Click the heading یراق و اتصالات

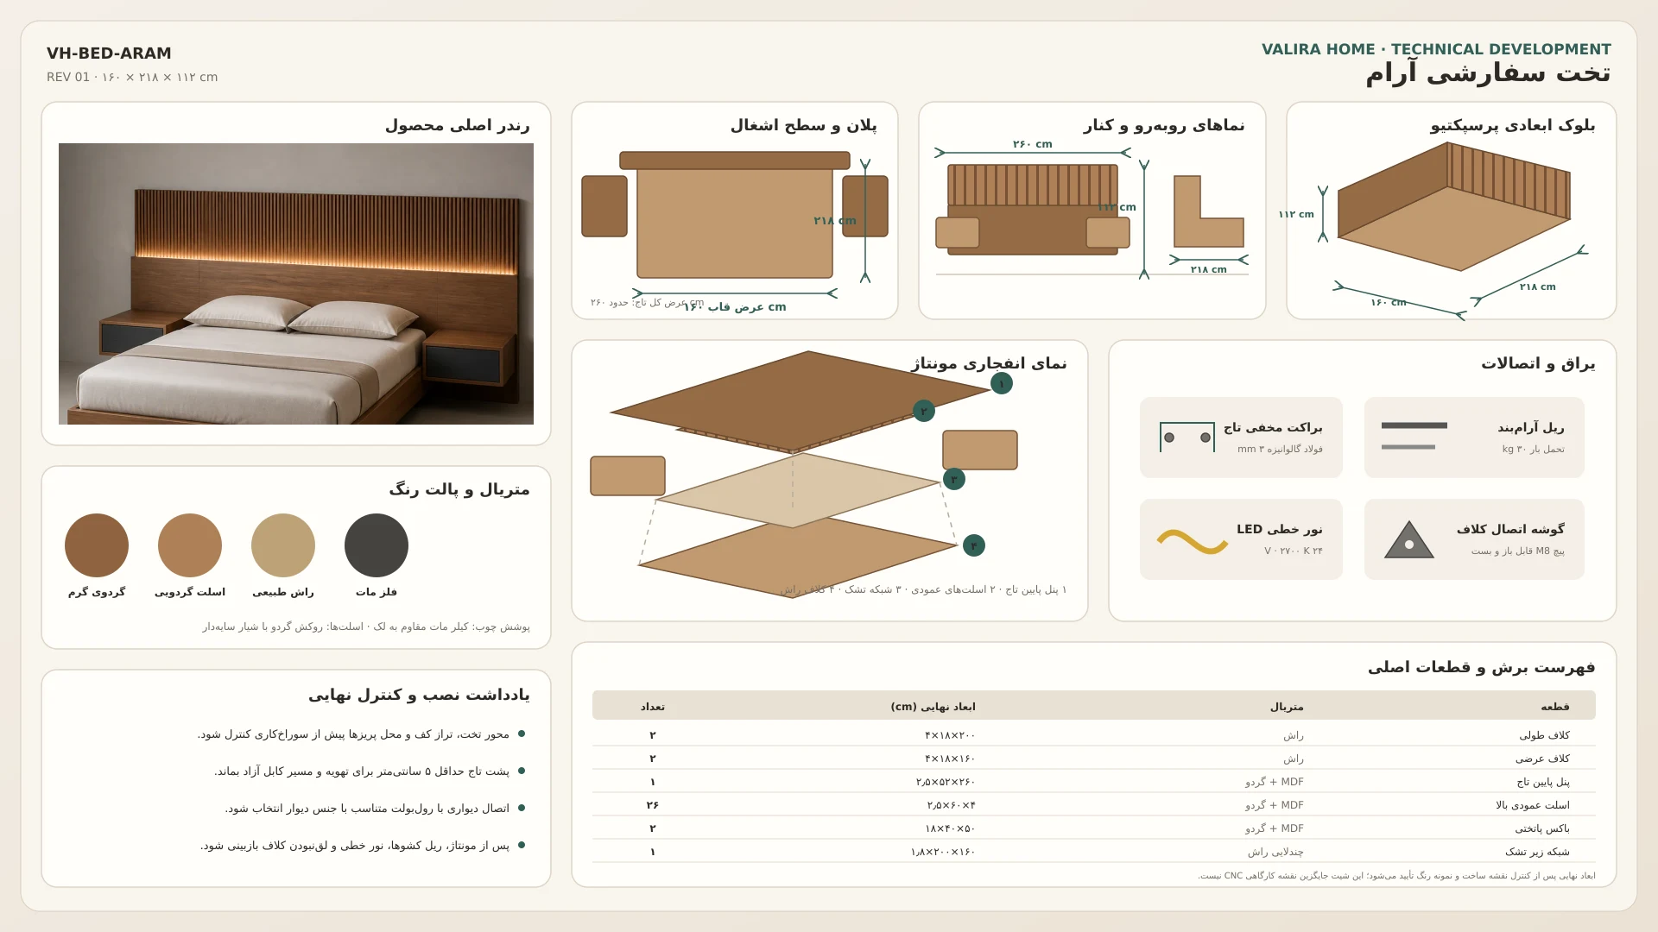1538,363
